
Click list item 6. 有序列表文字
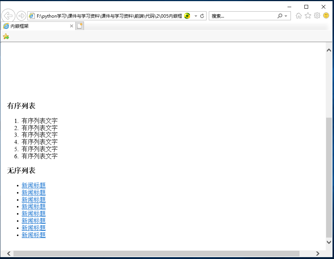point(36,156)
